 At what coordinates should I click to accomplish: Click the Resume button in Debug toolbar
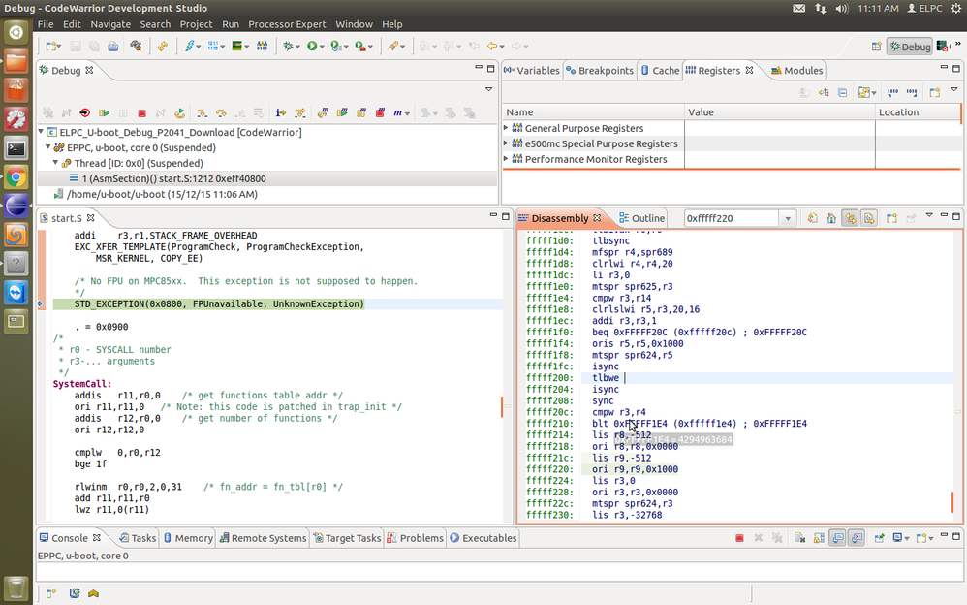coord(104,113)
